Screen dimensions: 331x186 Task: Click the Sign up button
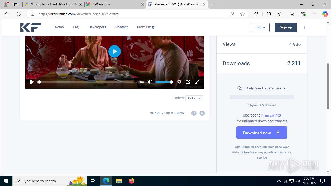click(x=286, y=27)
